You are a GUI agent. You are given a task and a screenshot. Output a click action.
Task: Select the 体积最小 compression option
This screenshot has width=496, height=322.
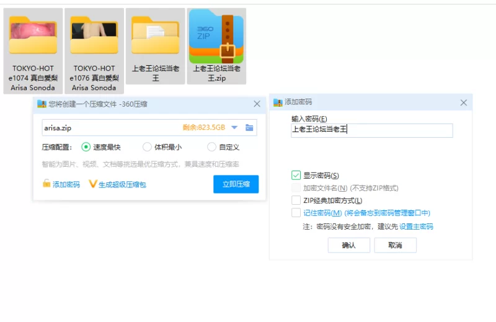click(x=147, y=147)
